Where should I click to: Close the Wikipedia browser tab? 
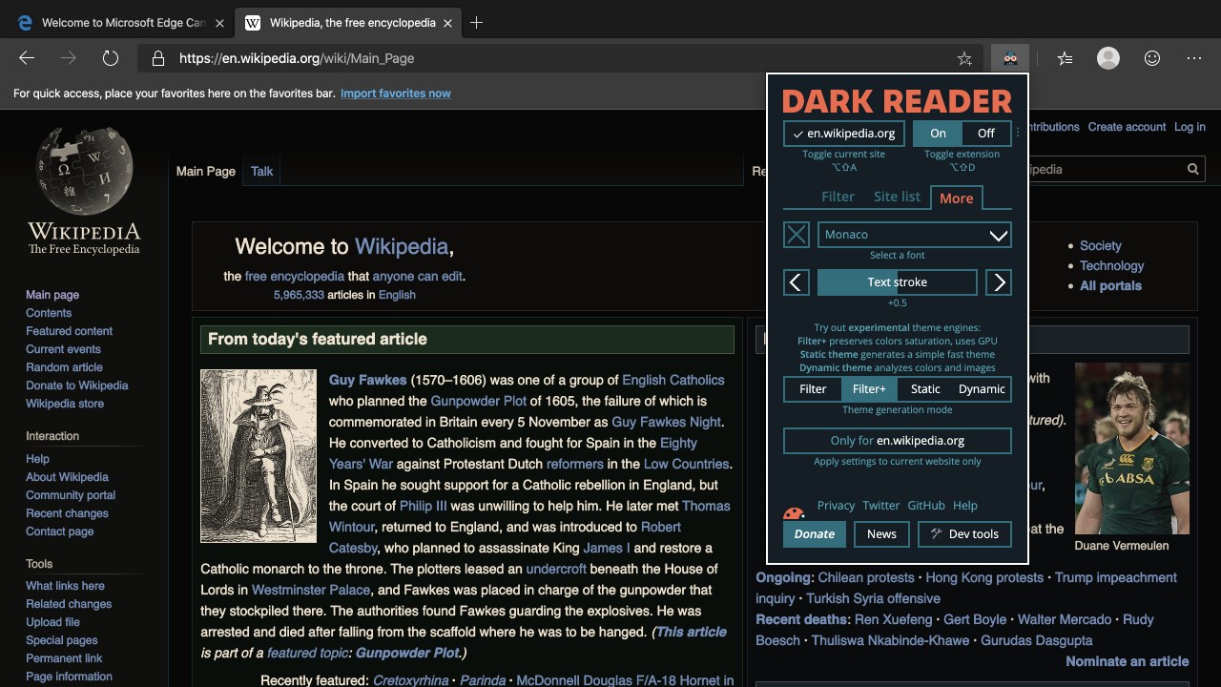(447, 23)
